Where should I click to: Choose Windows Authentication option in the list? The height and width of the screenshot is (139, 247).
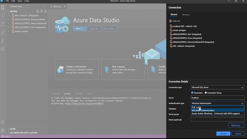pos(217,110)
